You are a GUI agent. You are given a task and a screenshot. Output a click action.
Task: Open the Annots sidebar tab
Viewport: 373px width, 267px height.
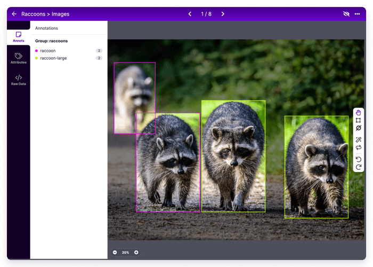pos(18,37)
